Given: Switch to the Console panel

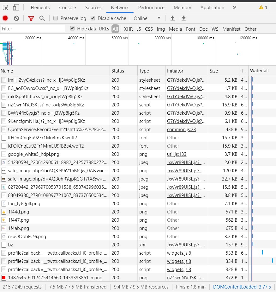Looking at the screenshot, I should coord(67,7).
